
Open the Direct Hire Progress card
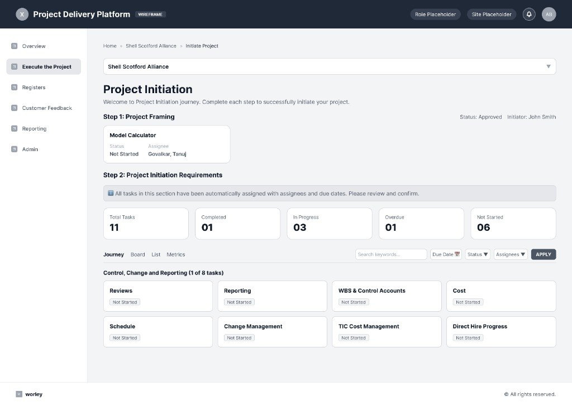point(501,332)
